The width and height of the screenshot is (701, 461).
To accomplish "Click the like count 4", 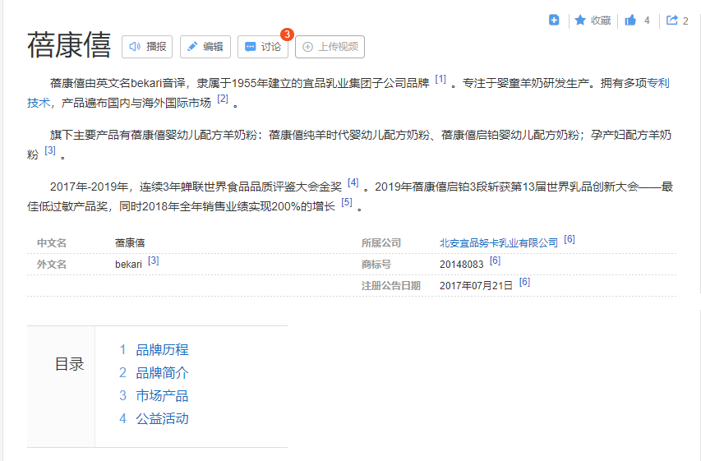I will (x=647, y=21).
